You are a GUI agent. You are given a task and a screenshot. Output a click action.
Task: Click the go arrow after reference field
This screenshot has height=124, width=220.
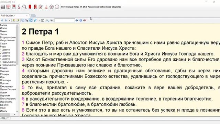coord(77,20)
